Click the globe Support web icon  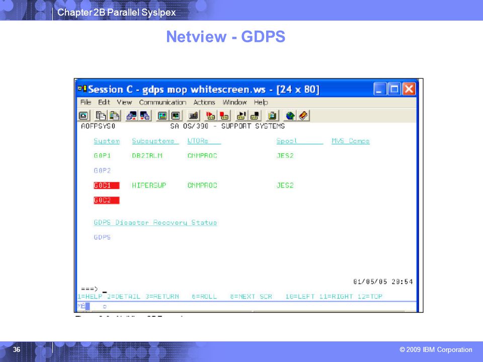click(x=290, y=116)
